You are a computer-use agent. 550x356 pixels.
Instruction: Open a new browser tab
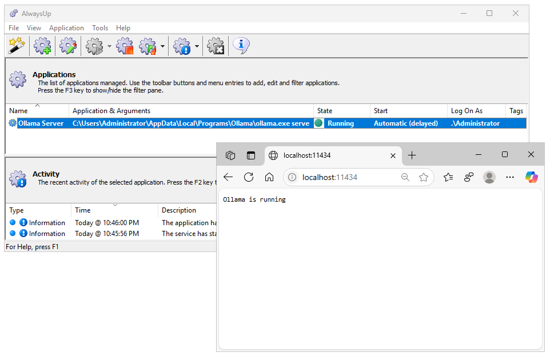click(x=412, y=155)
